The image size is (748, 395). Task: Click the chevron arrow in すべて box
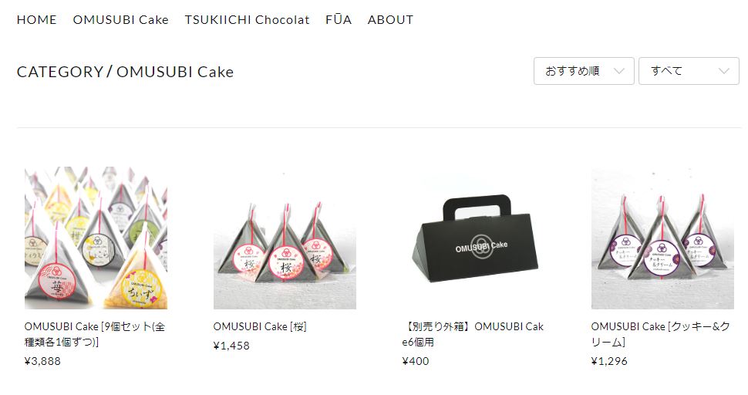[x=723, y=72]
